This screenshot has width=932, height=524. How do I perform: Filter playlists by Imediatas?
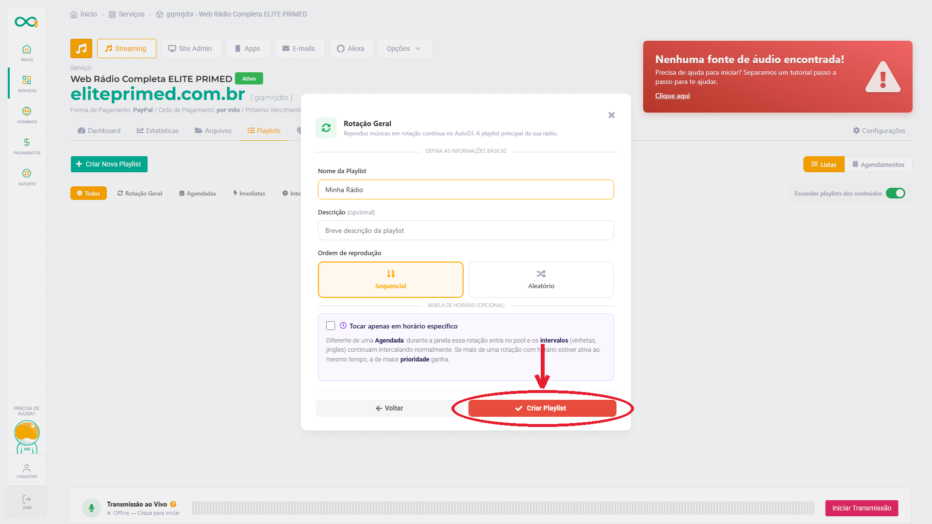[x=249, y=193]
